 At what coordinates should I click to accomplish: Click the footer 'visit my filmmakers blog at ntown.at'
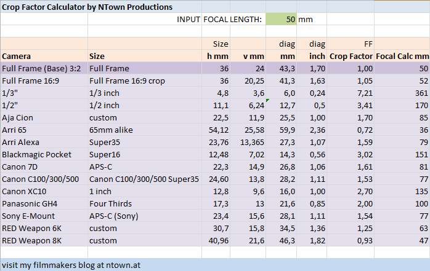point(71,265)
